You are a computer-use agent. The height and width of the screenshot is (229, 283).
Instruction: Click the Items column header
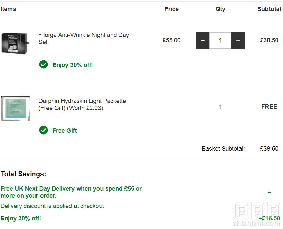coord(8,9)
